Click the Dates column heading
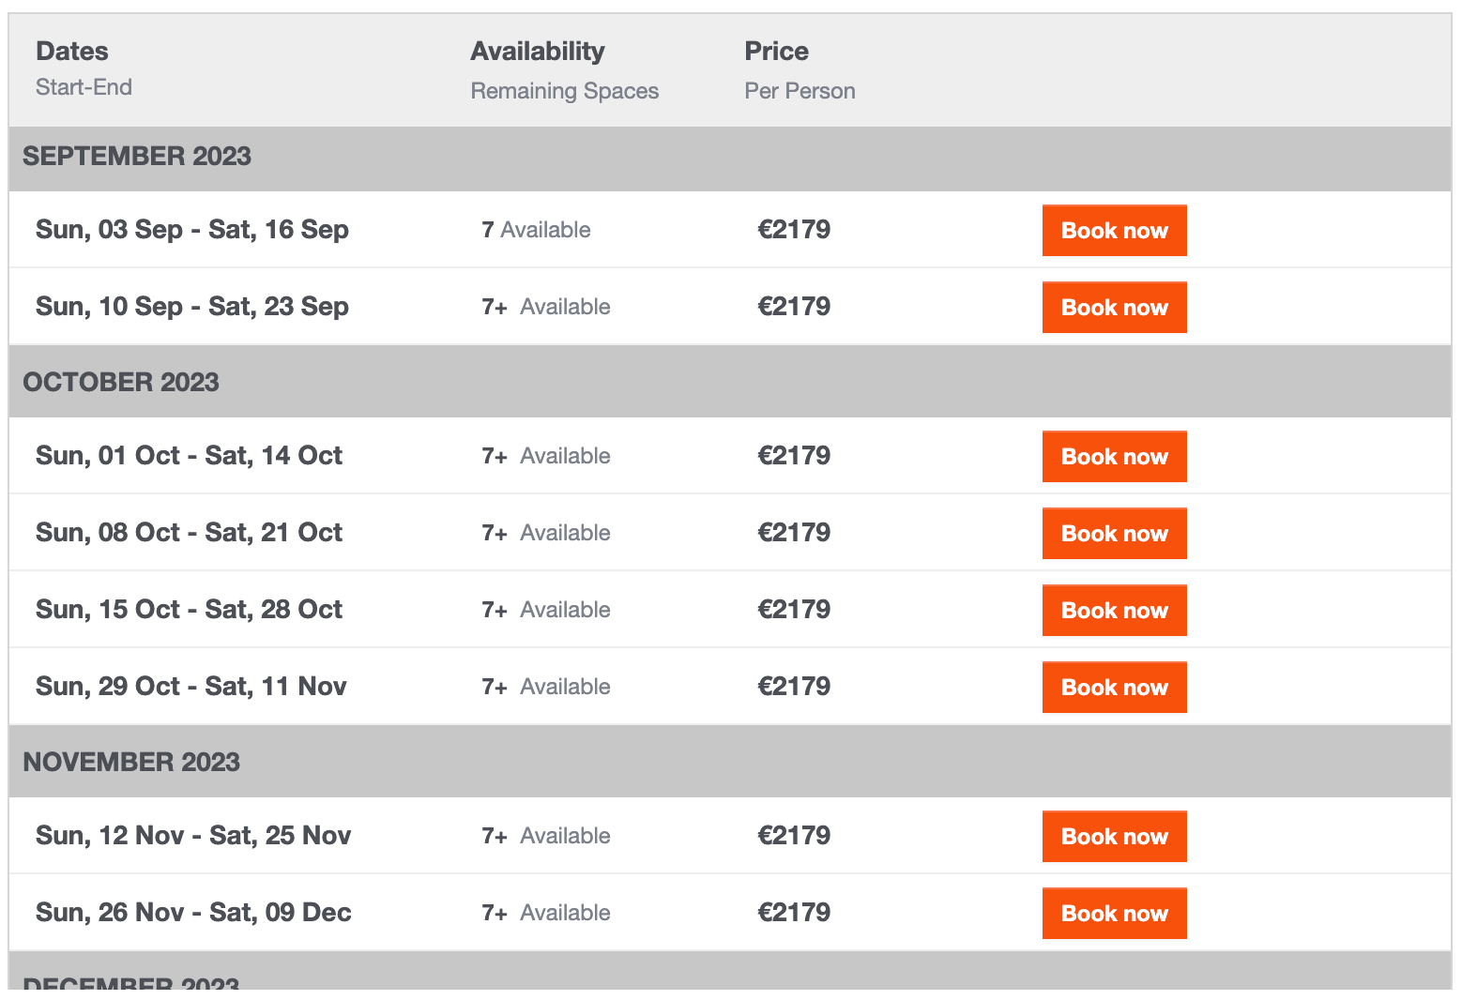Image resolution: width=1462 pixels, height=1000 pixels. click(72, 52)
